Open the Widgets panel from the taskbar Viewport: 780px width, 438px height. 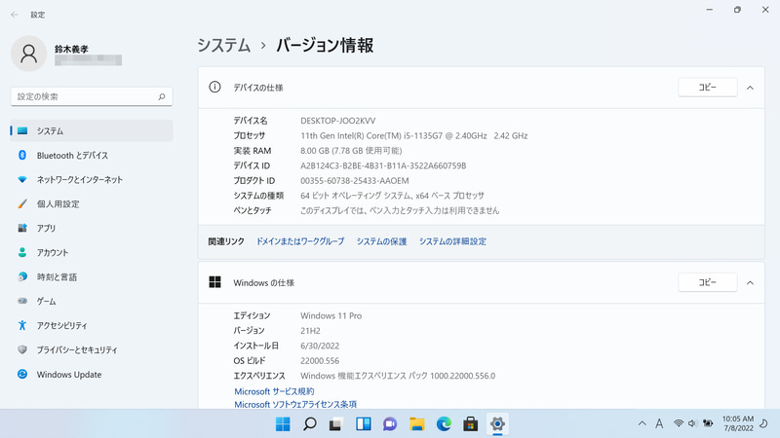coord(363,424)
